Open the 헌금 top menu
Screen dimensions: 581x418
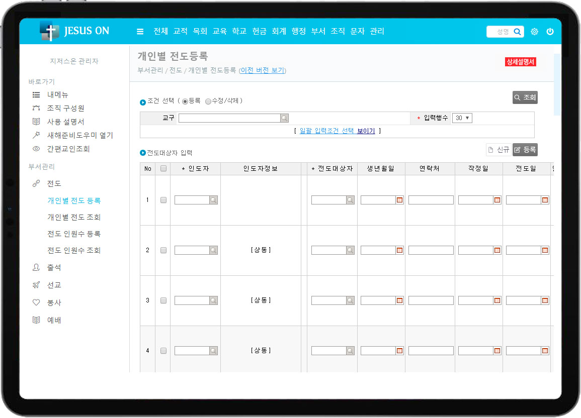click(259, 31)
